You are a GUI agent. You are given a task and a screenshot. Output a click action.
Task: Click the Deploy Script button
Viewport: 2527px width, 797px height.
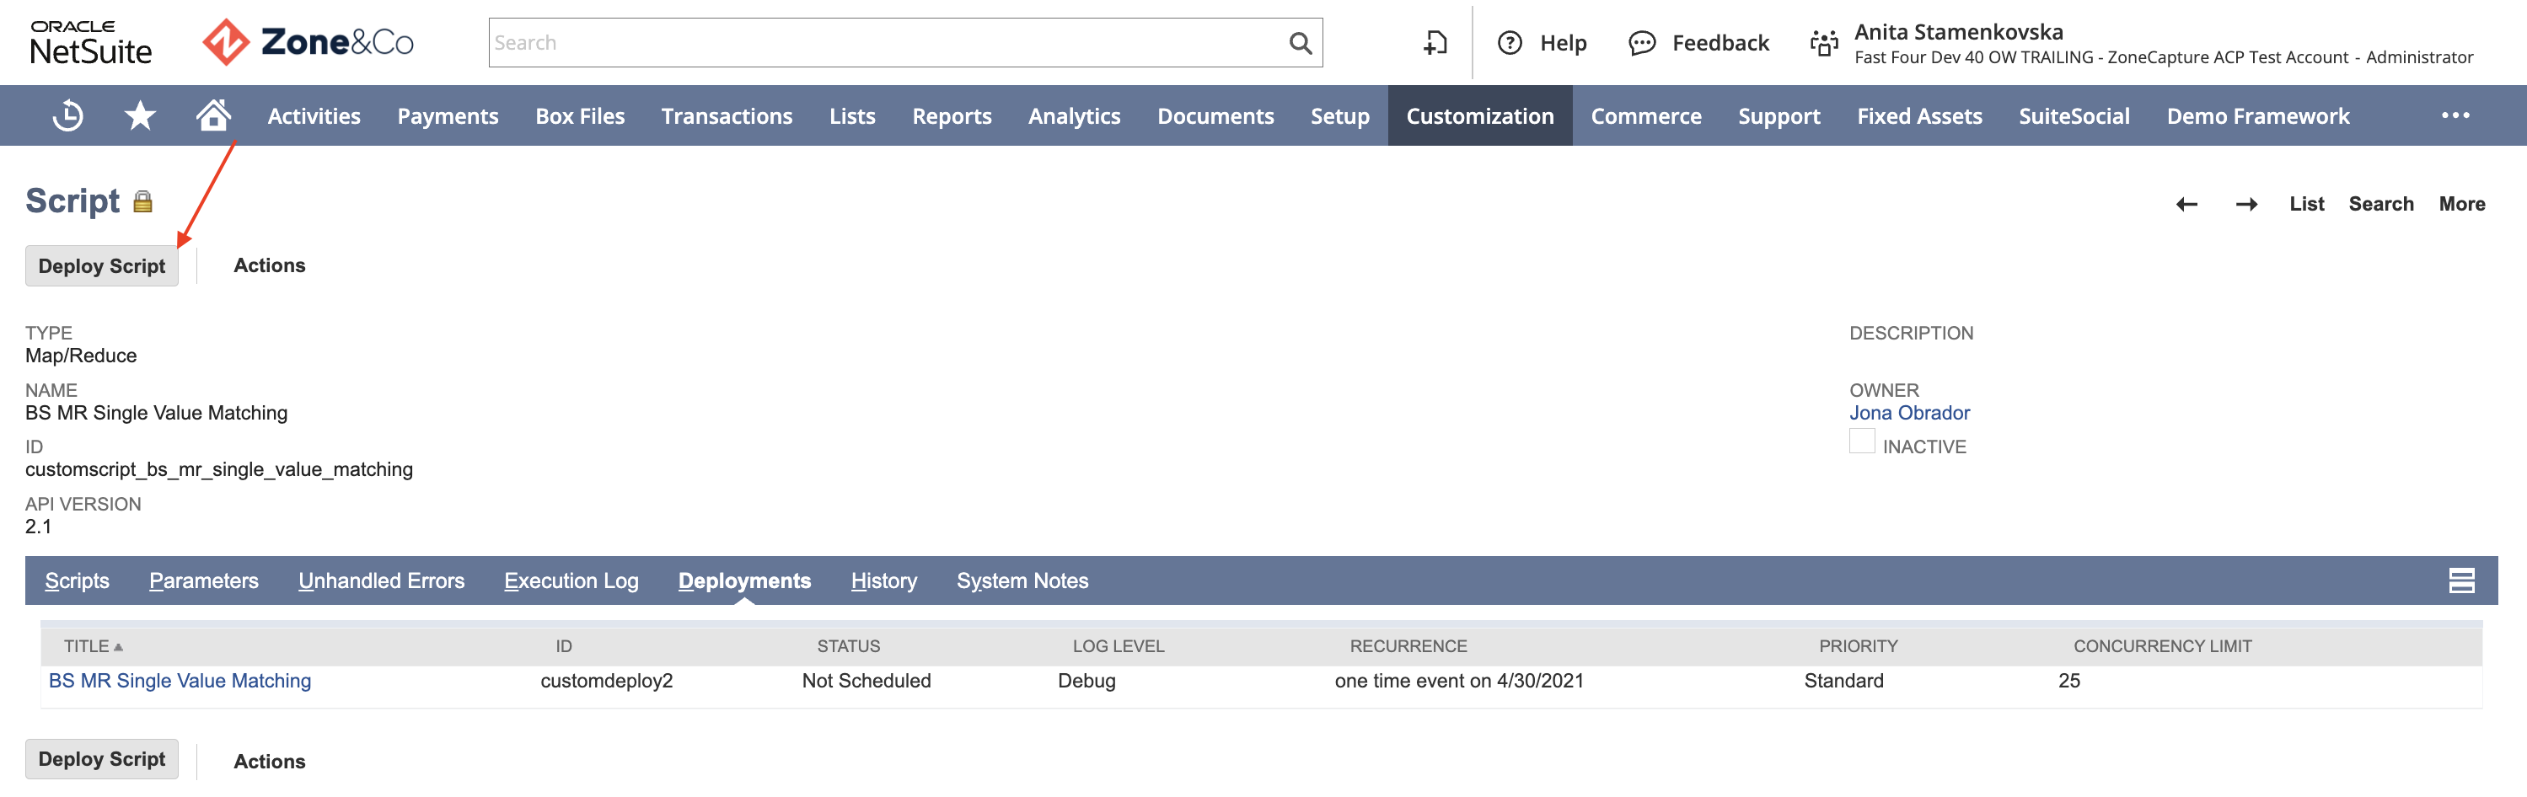pyautogui.click(x=101, y=265)
